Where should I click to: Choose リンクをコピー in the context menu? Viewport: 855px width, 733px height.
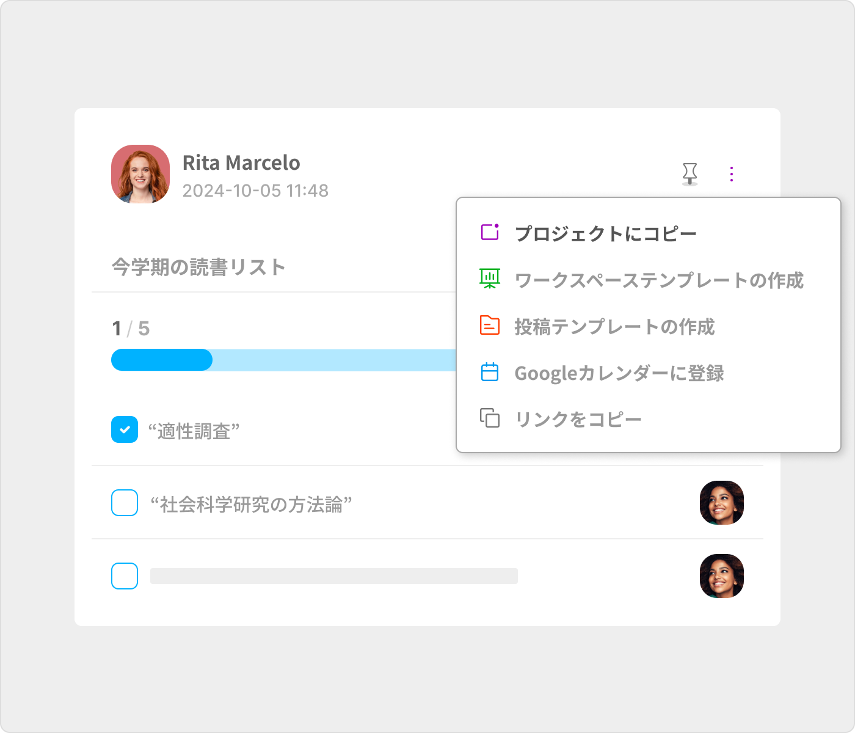(x=578, y=420)
